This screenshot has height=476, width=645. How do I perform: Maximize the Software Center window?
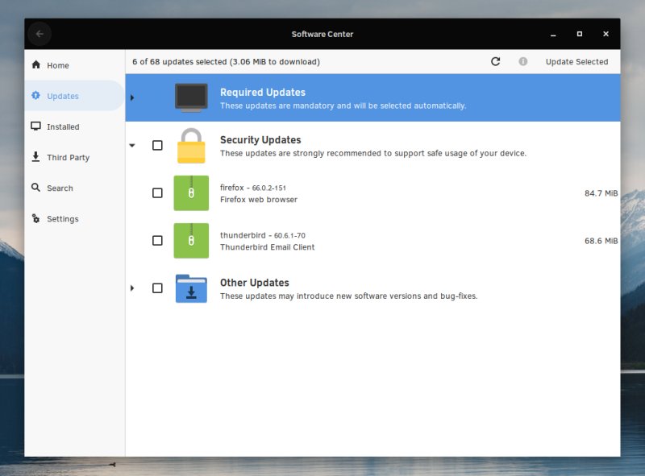click(x=580, y=34)
